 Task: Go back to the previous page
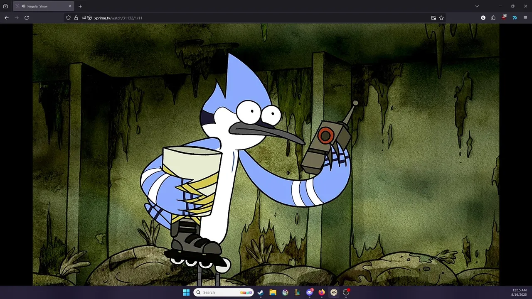point(6,18)
